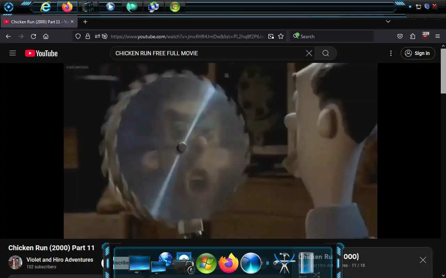446x278 pixels.
Task: Bookmark this page with the star icon
Action: click(281, 36)
